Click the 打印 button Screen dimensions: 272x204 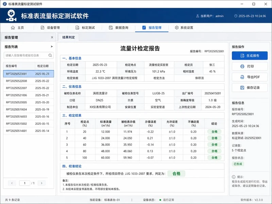(x=250, y=66)
